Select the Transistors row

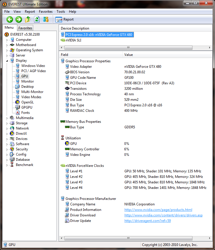point(136,89)
